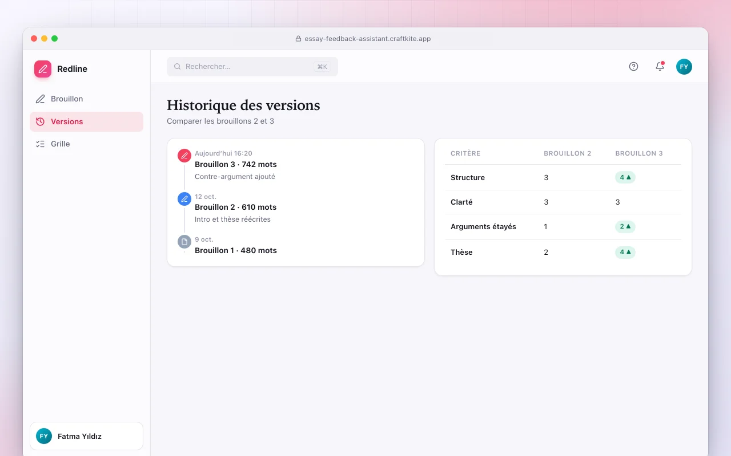731x456 pixels.
Task: Click the Thèse score badge 4 ▲
Action: (x=625, y=252)
